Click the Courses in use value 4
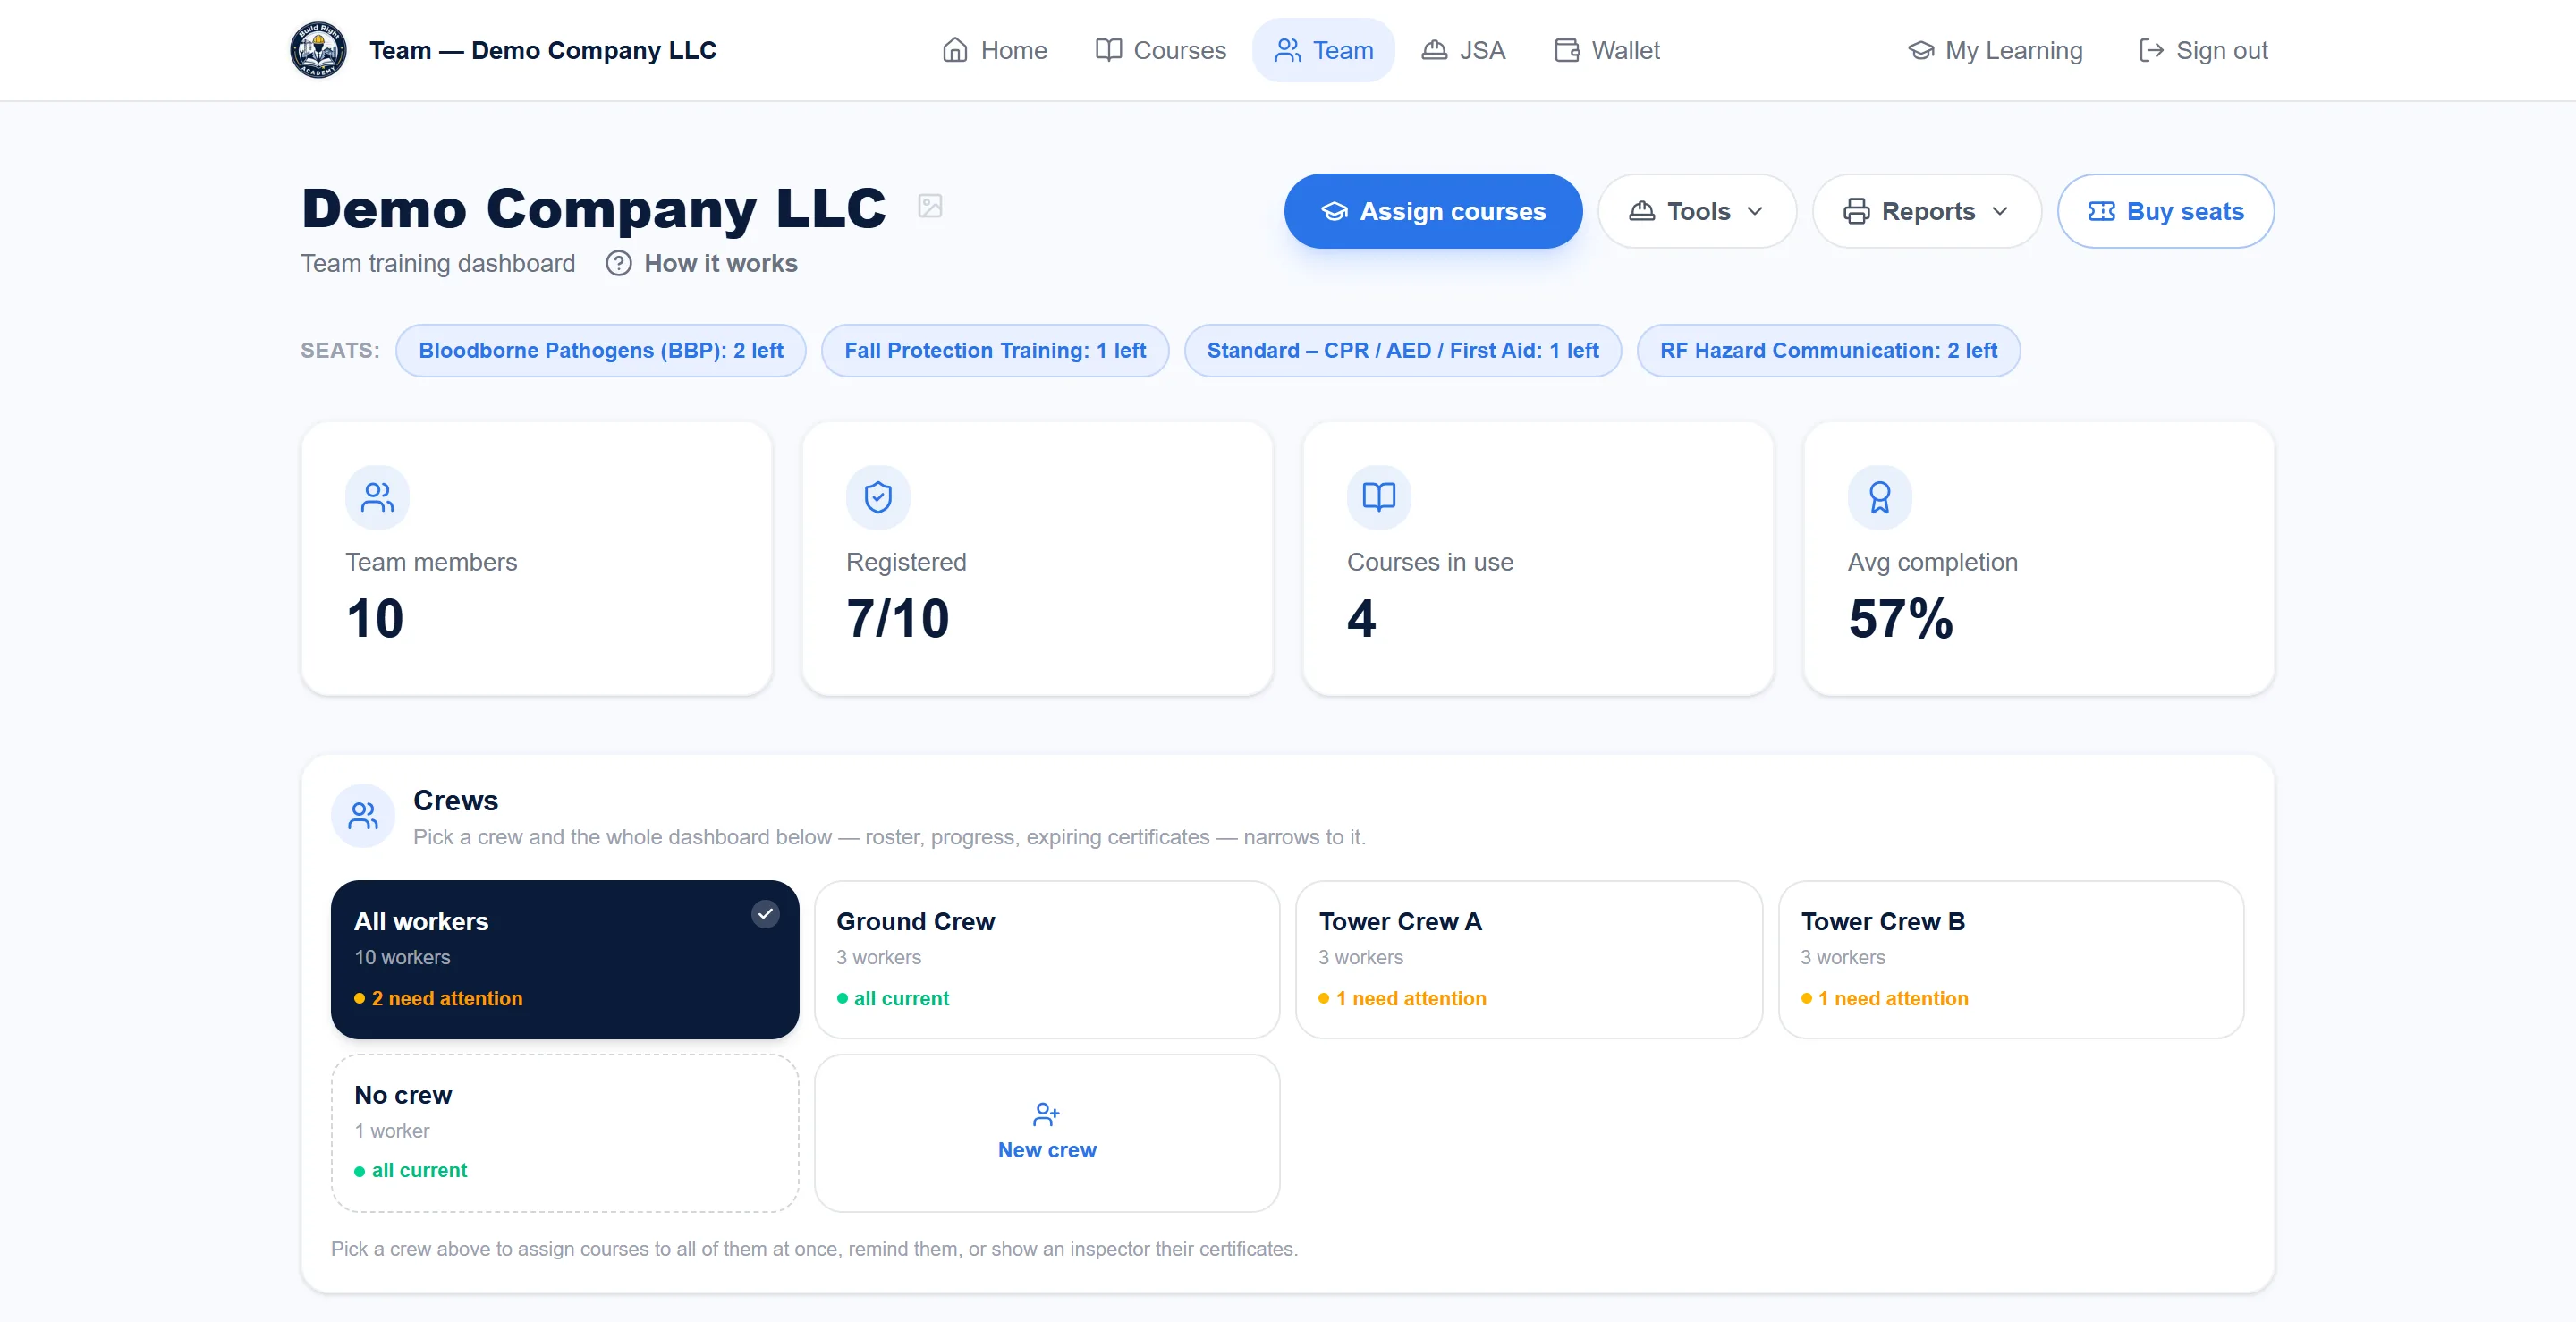This screenshot has height=1322, width=2576. (1362, 618)
